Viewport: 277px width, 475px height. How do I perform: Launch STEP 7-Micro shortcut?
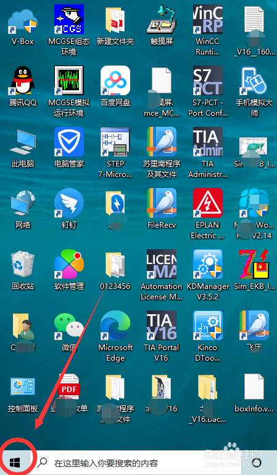(115, 142)
